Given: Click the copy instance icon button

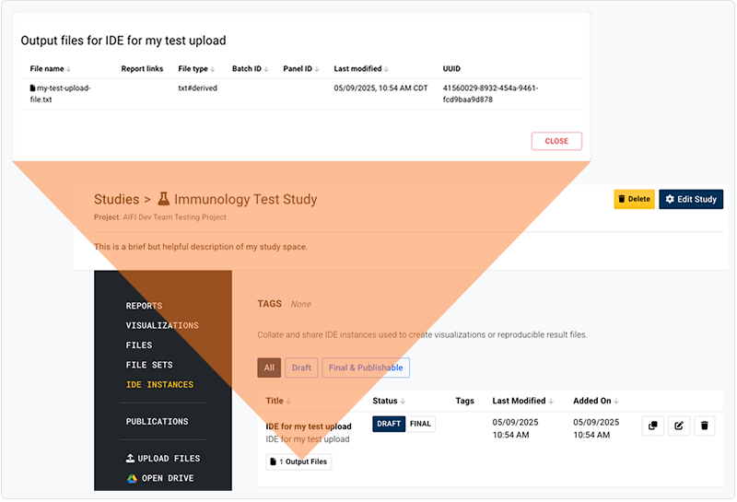Looking at the screenshot, I should [652, 426].
